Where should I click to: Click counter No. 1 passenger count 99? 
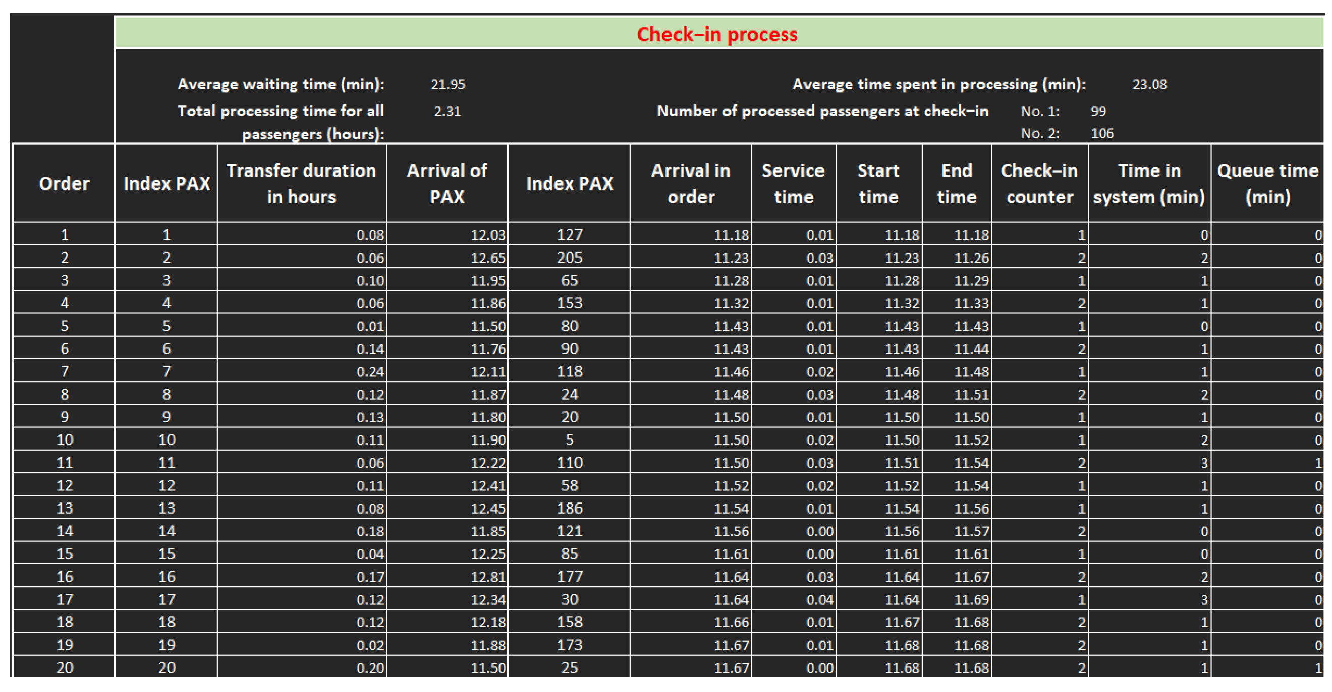[x=1098, y=111]
